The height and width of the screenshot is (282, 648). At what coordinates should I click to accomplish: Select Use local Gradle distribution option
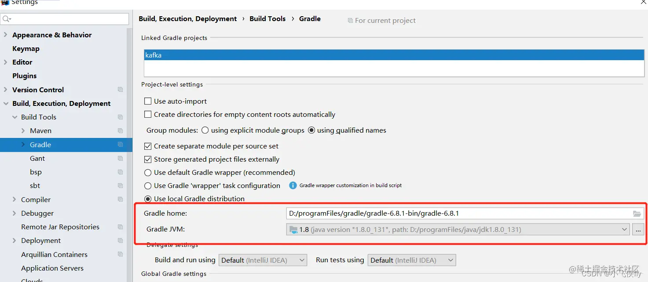pos(148,199)
